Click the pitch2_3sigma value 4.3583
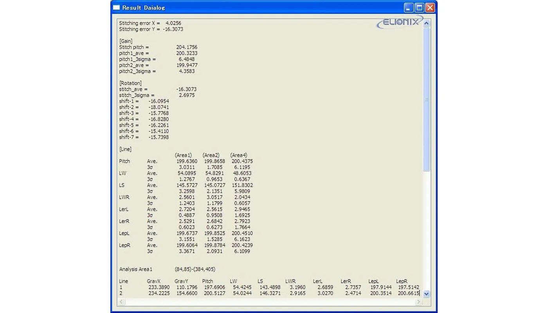Screen dimensions: 548x313 pyautogui.click(x=187, y=72)
